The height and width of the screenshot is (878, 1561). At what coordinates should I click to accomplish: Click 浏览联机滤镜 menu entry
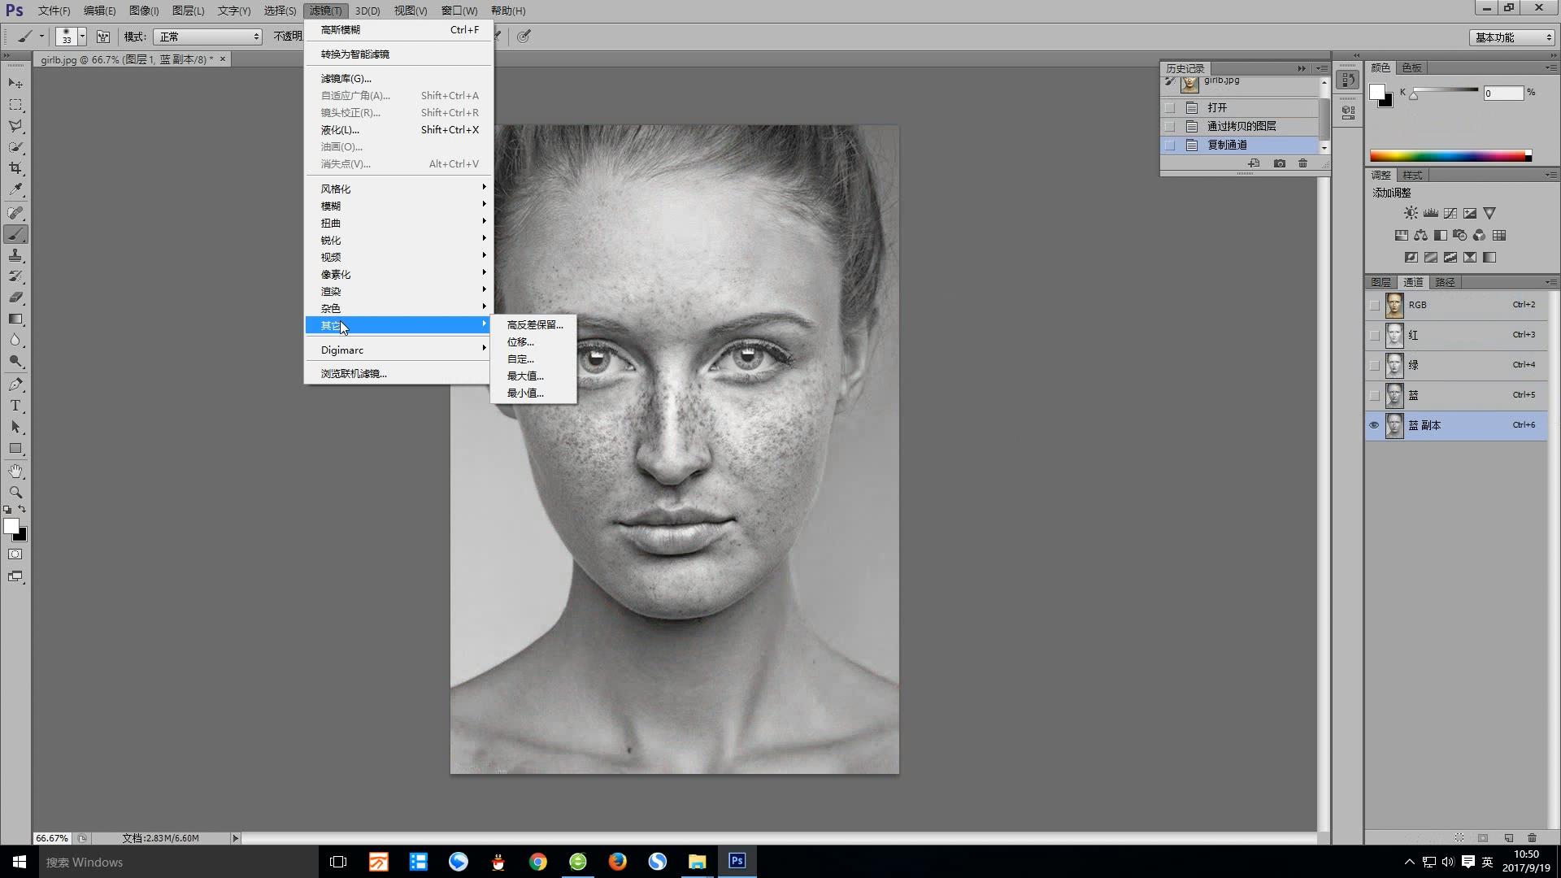click(398, 373)
